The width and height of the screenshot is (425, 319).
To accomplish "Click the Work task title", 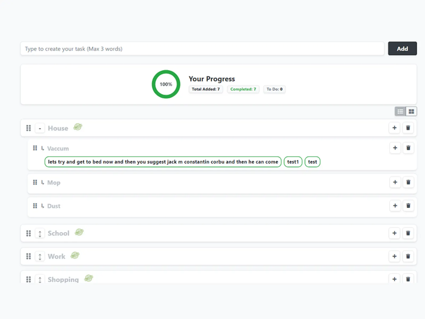I will (56, 257).
